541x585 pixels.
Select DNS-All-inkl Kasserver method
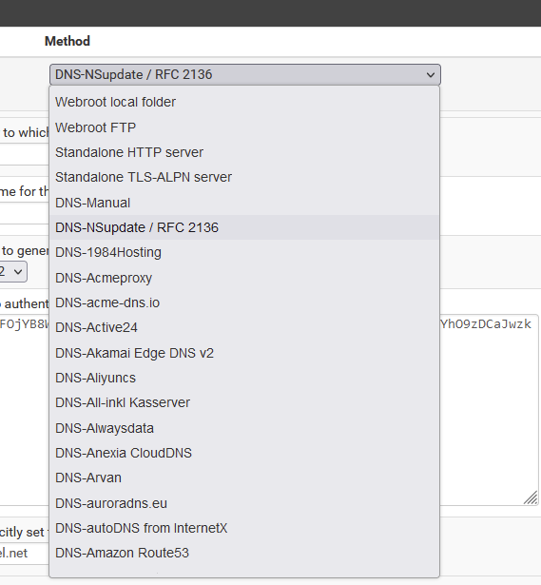pos(244,402)
